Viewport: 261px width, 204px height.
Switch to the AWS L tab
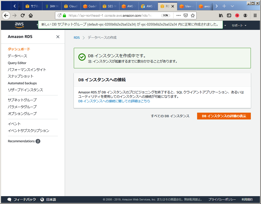tap(148, 6)
